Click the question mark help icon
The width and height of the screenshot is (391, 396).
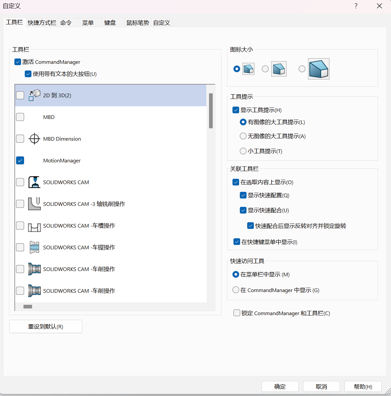(x=356, y=6)
